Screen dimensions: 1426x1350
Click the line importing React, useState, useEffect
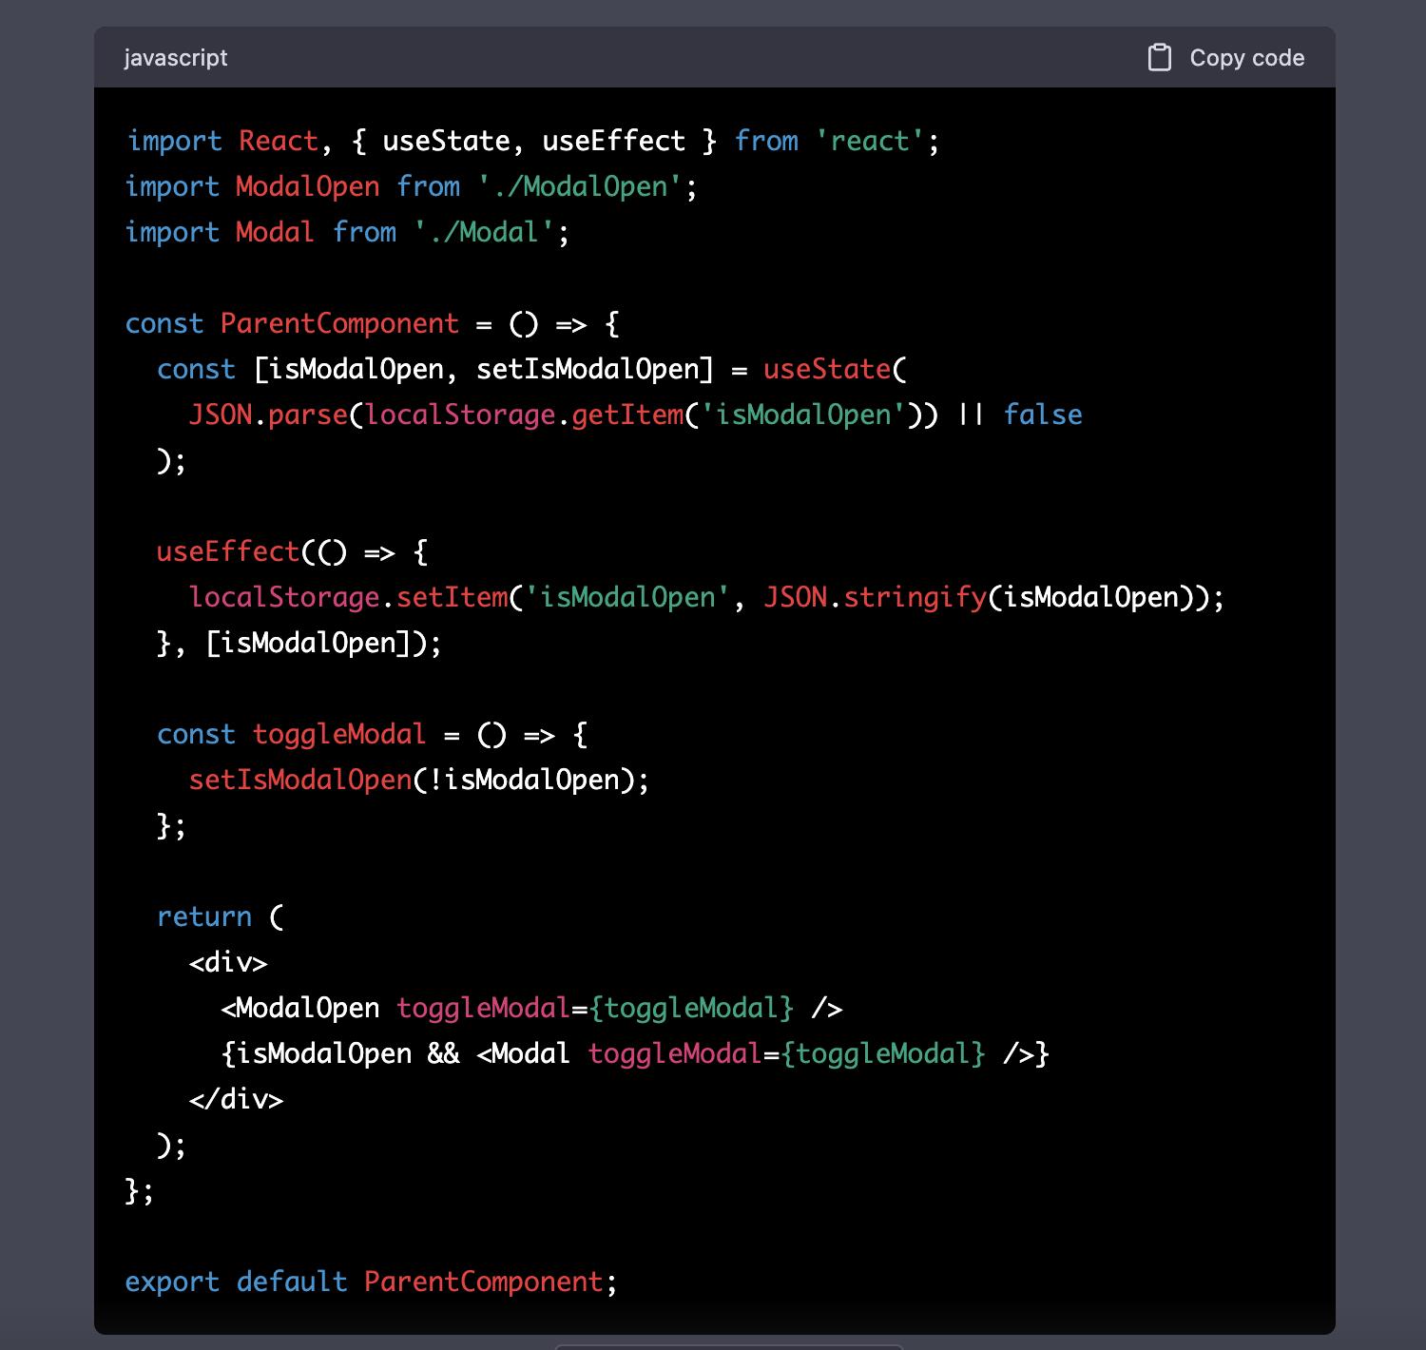coord(533,142)
